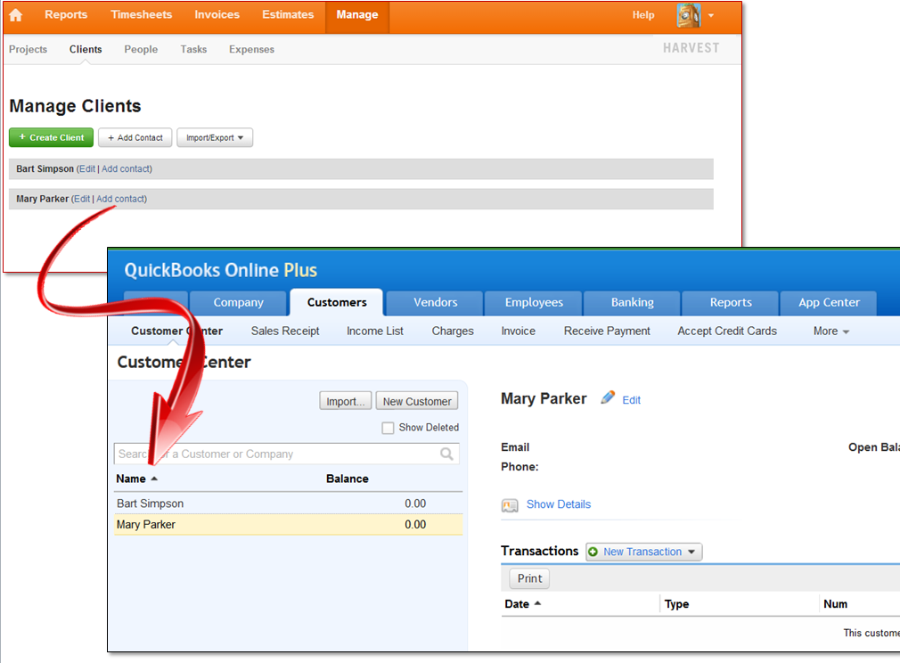The image size is (900, 663).
Task: Click the Import... button in Customer Center
Action: pyautogui.click(x=346, y=401)
